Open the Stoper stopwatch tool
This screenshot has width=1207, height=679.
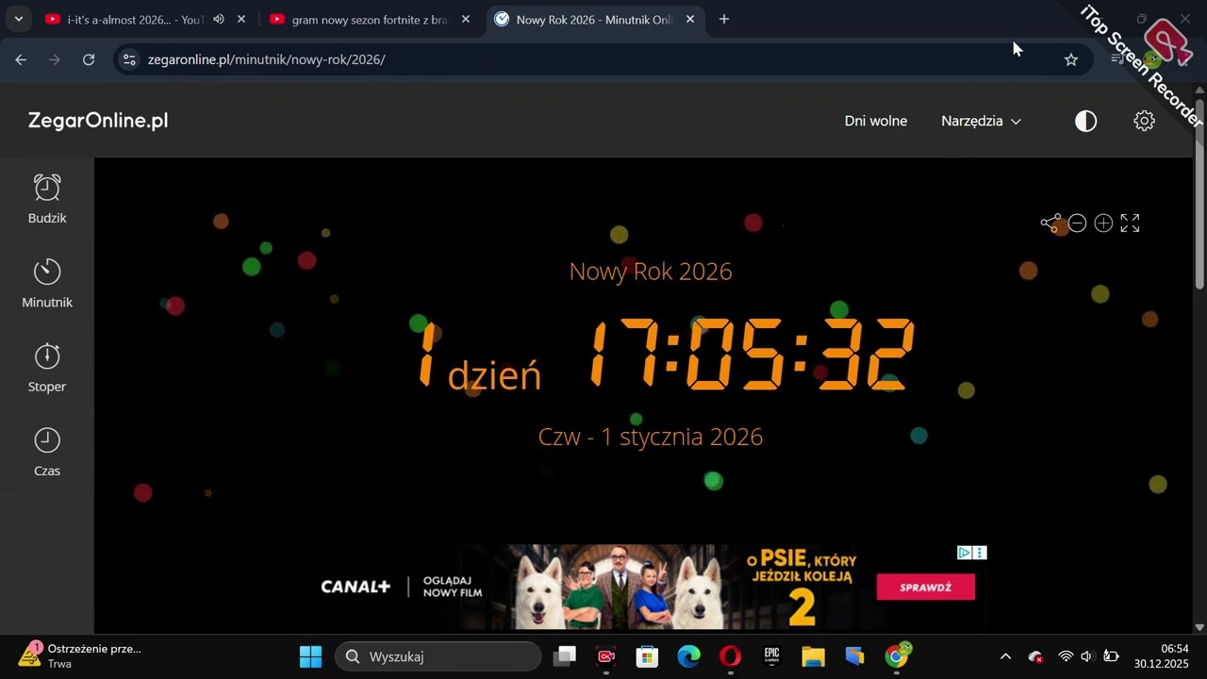point(47,368)
